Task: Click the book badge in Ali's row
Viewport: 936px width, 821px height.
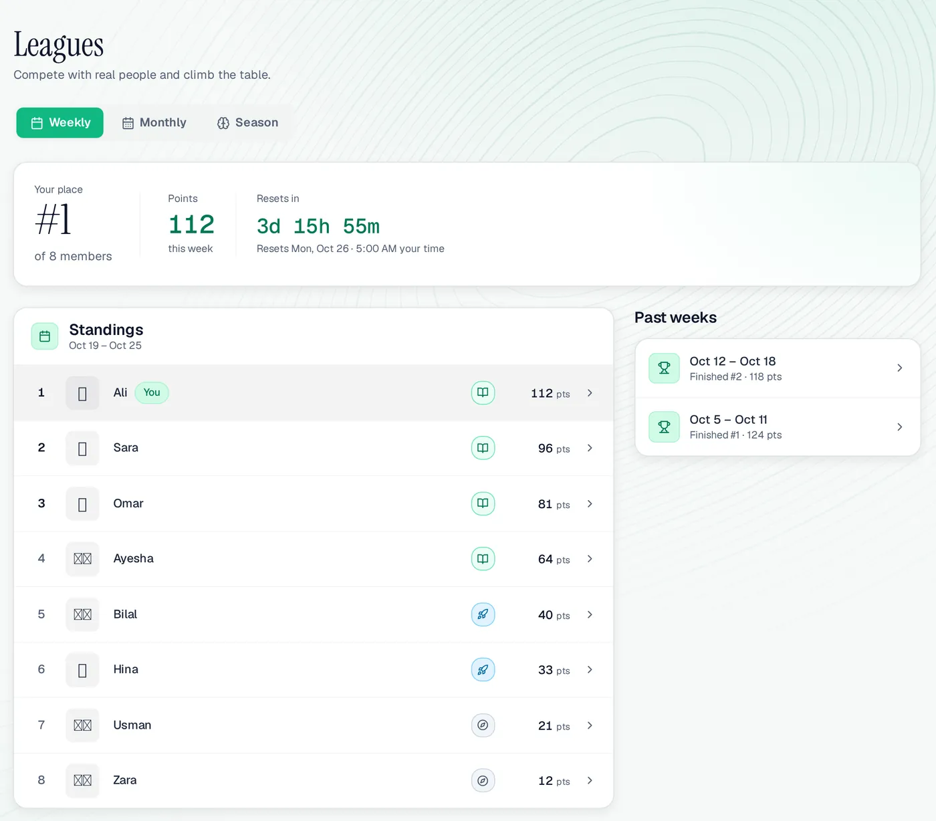Action: 483,393
